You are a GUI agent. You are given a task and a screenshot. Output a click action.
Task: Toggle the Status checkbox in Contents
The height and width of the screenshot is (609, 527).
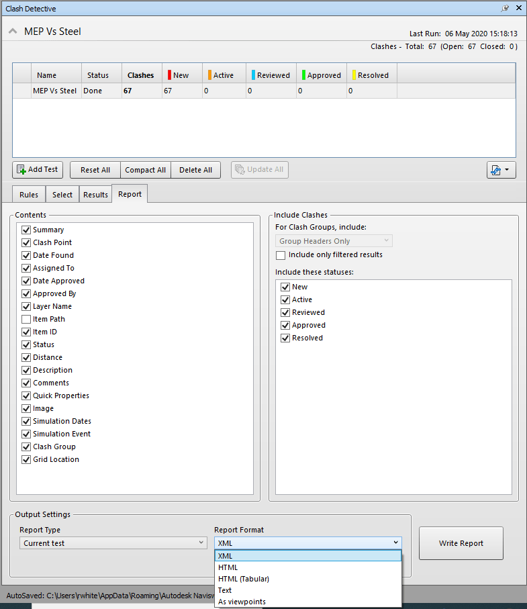click(x=26, y=345)
